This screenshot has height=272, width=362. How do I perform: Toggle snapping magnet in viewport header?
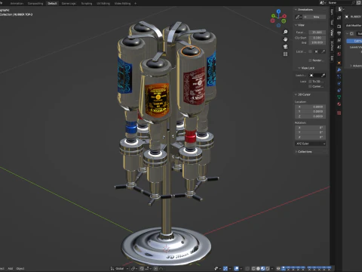click(142, 269)
